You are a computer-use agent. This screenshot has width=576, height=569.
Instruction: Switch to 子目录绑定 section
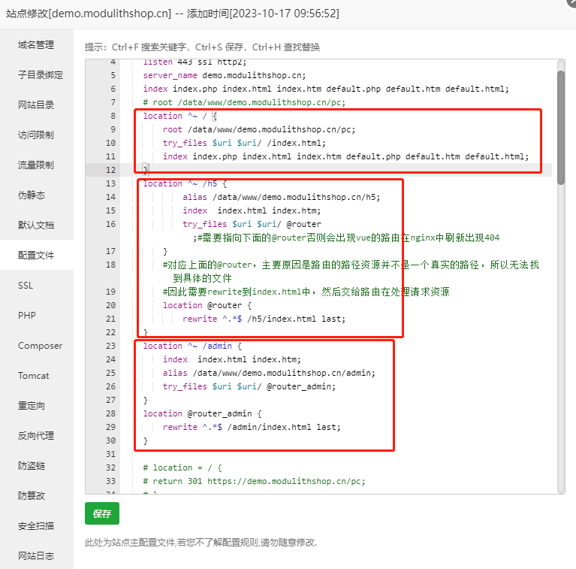(x=41, y=75)
